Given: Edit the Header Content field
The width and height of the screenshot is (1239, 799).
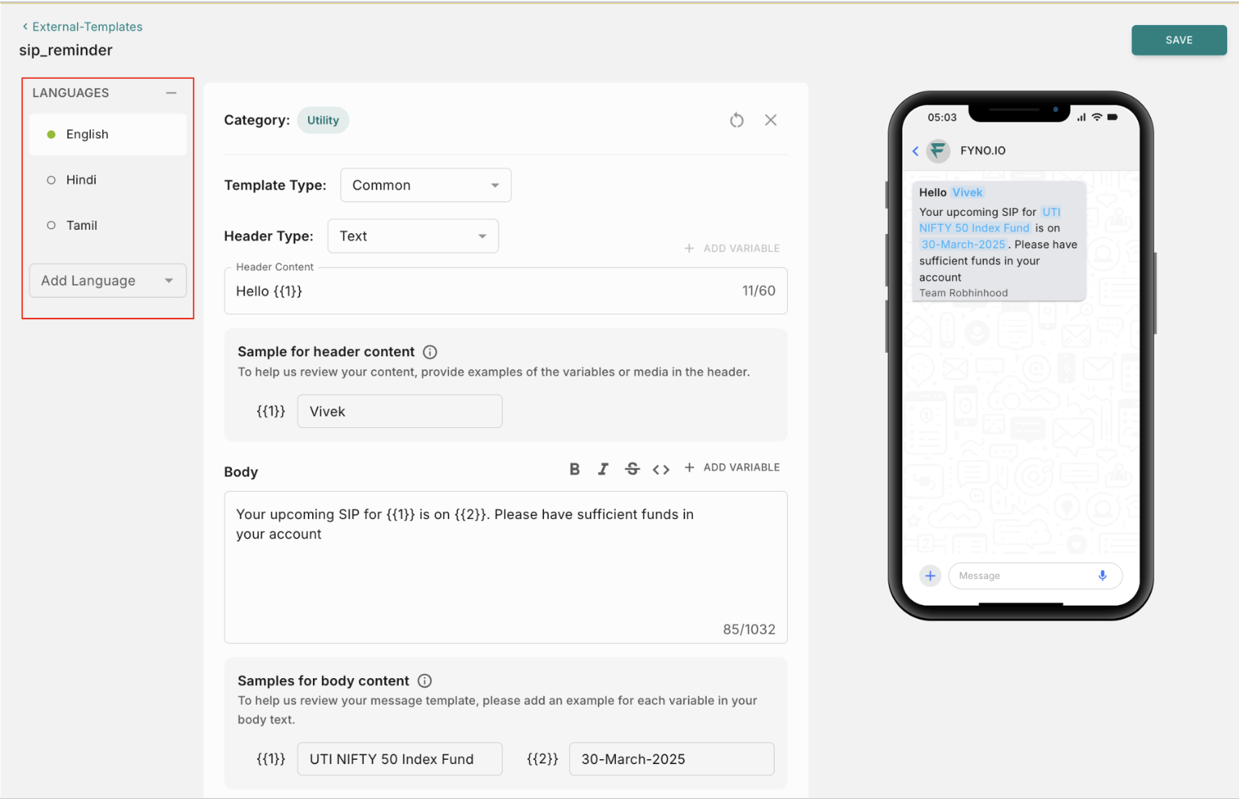Looking at the screenshot, I should click(506, 291).
